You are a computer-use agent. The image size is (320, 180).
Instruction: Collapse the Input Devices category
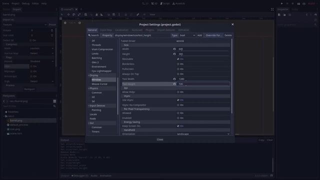pos(89,105)
